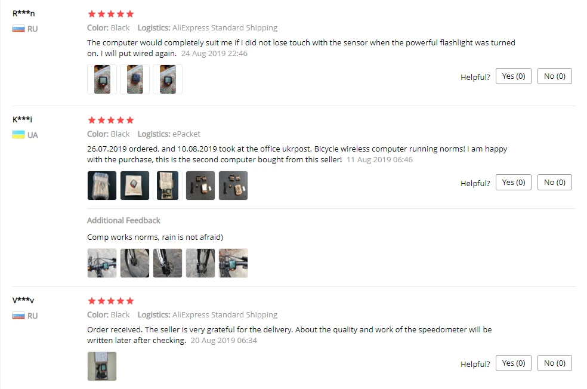The width and height of the screenshot is (587, 389).
Task: View K***i's second photo of boxed product
Action: pos(135,186)
